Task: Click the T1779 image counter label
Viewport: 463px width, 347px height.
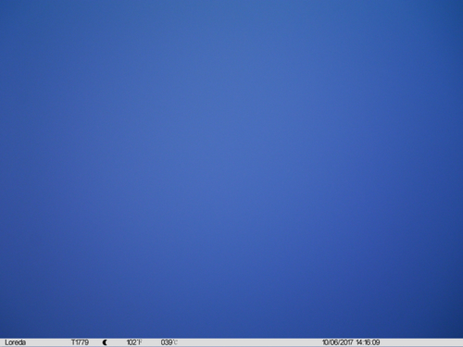Action: click(80, 342)
